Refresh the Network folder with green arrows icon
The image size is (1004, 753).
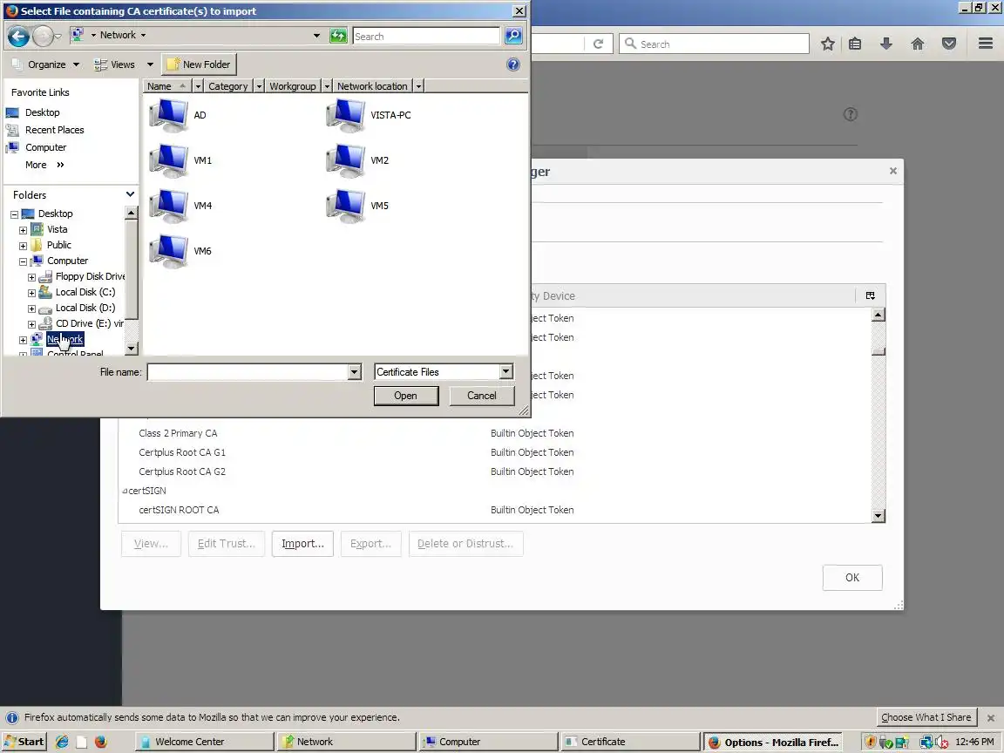[x=338, y=36]
